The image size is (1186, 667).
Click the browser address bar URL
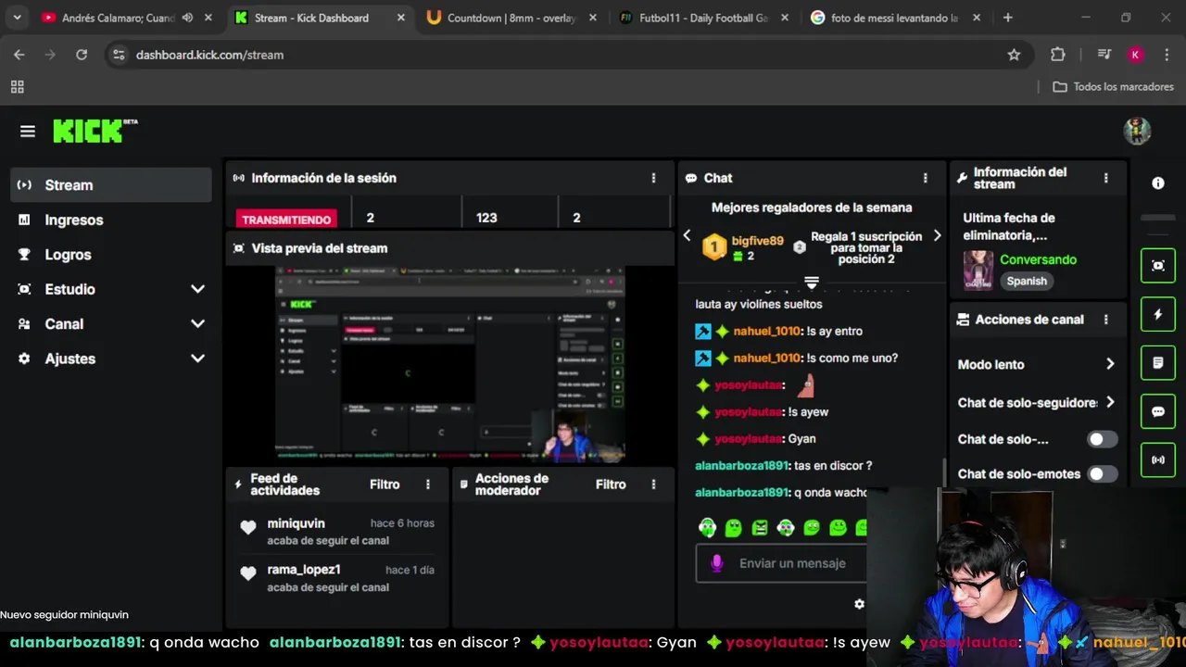point(209,55)
